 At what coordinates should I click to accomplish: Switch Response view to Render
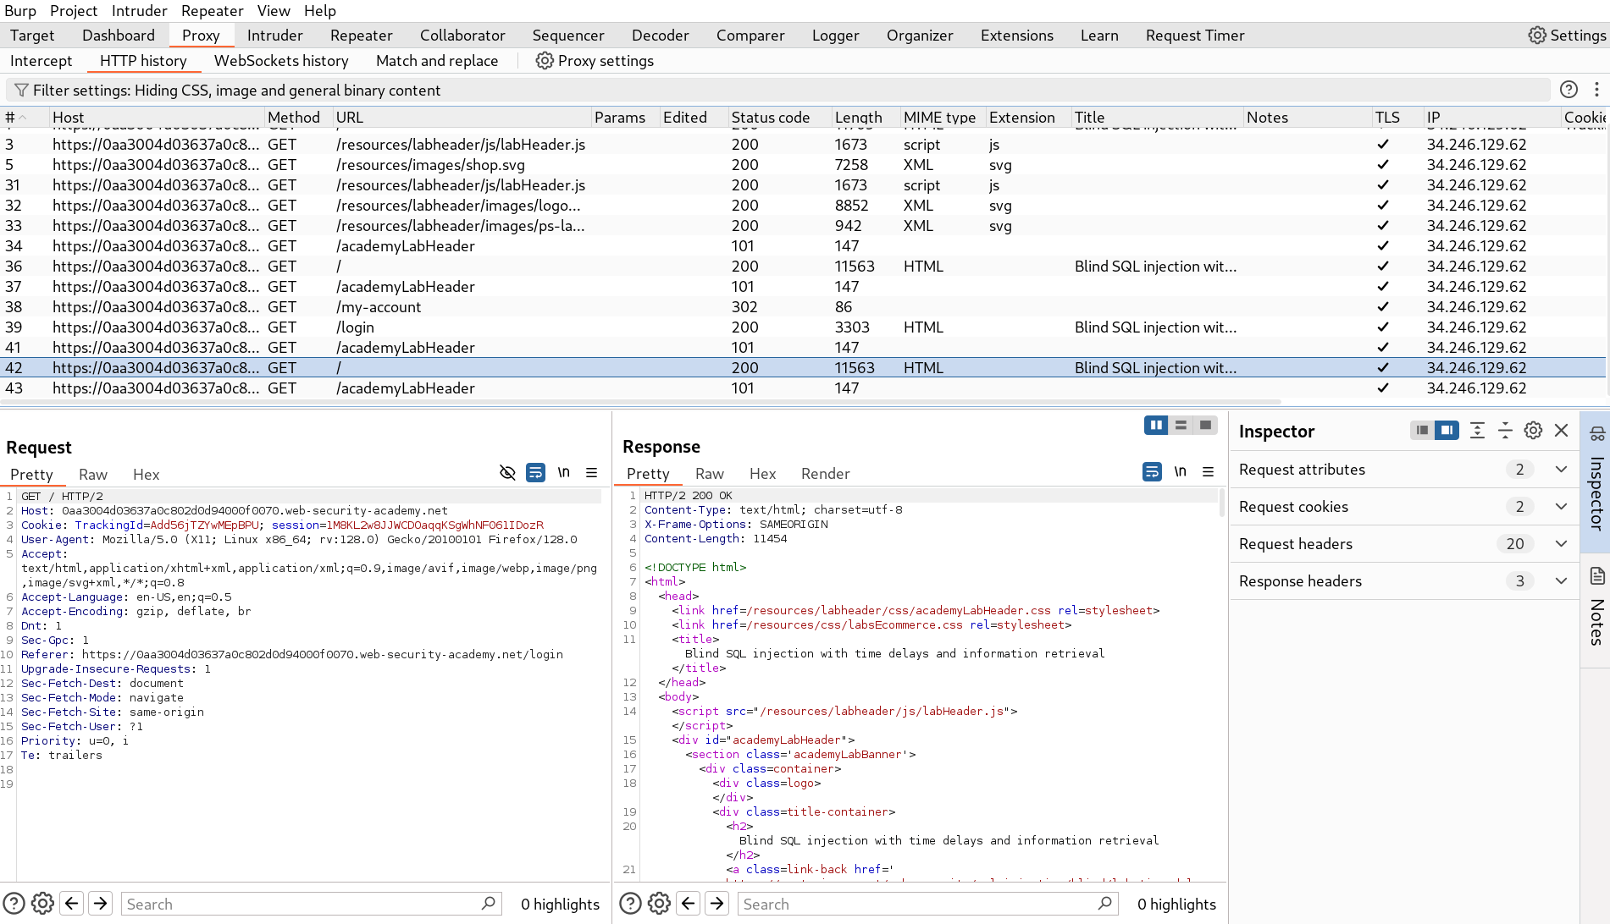(x=825, y=473)
